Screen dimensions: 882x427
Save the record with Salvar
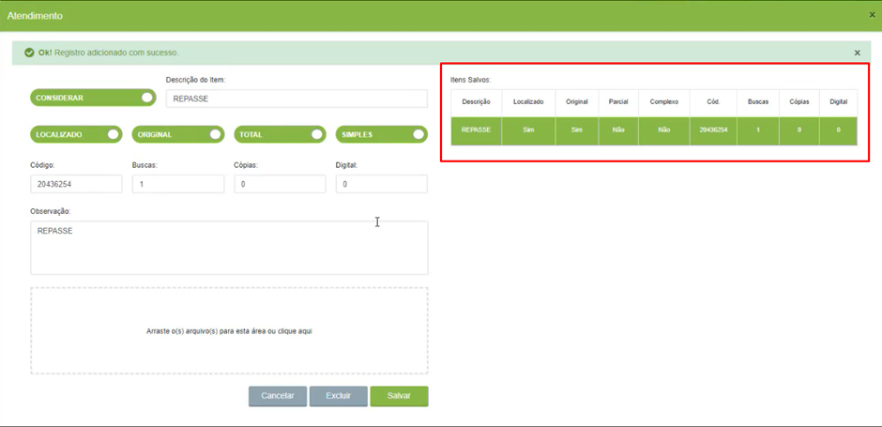tap(399, 396)
